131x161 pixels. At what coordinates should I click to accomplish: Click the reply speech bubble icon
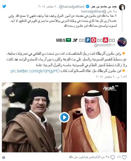(112, 157)
